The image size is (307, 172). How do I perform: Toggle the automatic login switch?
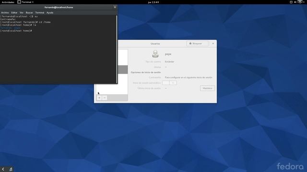tap(169, 83)
